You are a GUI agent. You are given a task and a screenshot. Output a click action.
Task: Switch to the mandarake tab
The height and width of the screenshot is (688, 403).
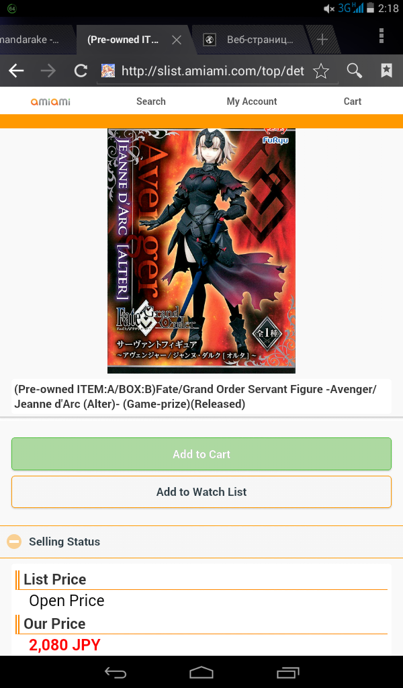32,40
